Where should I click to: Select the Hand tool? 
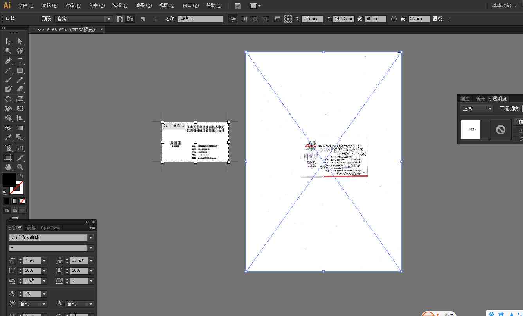click(x=8, y=167)
